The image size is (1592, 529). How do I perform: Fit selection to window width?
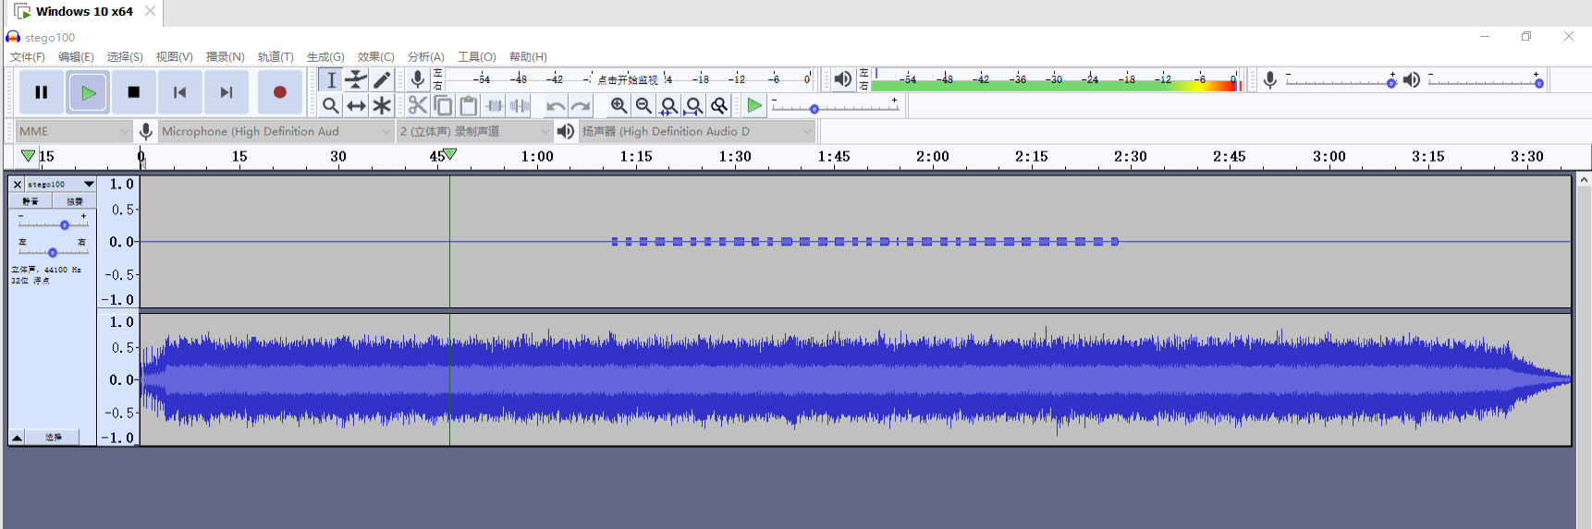(669, 105)
